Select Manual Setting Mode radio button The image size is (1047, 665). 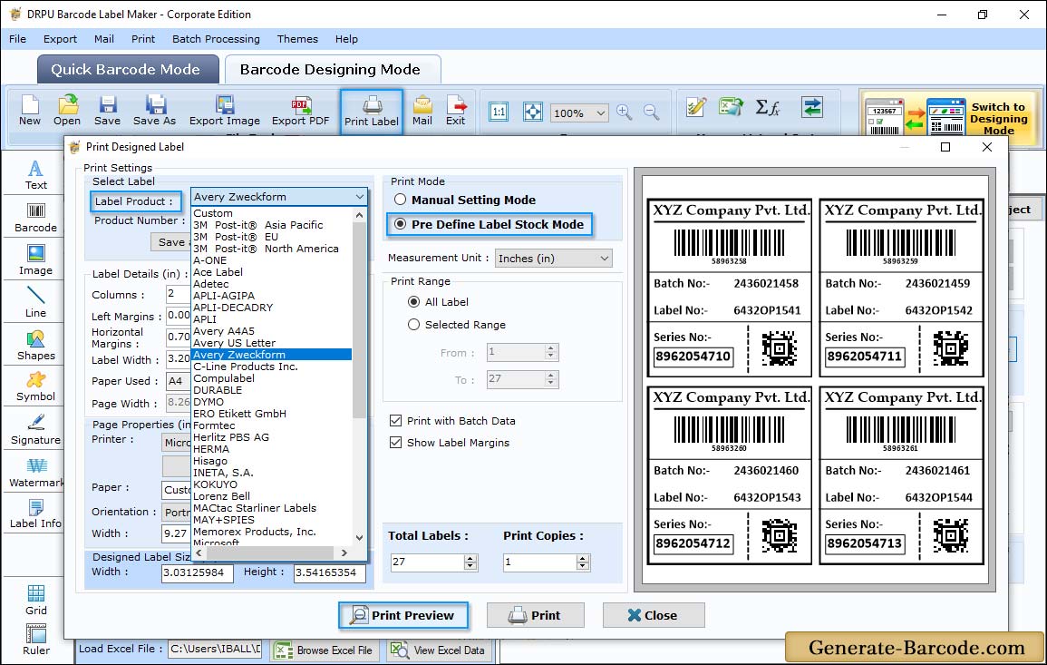400,200
